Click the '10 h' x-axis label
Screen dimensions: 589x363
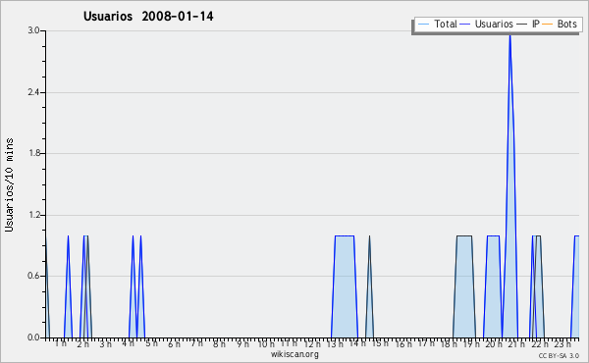[x=266, y=343]
